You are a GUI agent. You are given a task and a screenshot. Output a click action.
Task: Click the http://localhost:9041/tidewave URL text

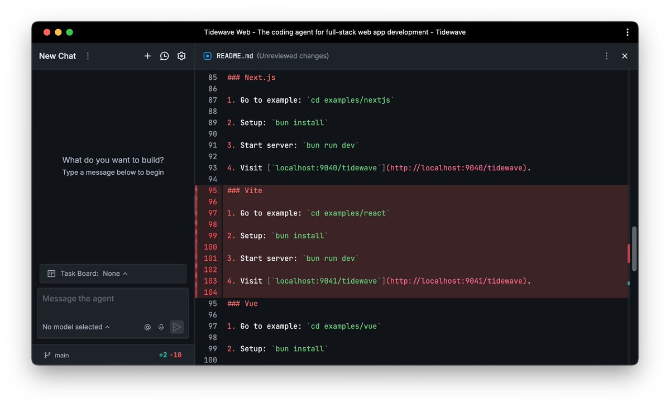(457, 281)
